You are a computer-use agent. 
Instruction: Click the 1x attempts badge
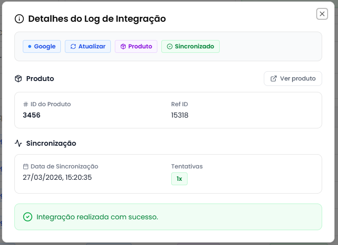tap(179, 178)
